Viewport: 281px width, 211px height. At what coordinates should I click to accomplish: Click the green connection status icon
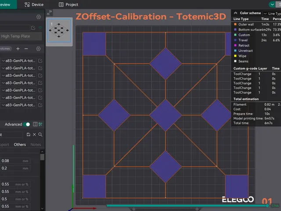coord(40,27)
